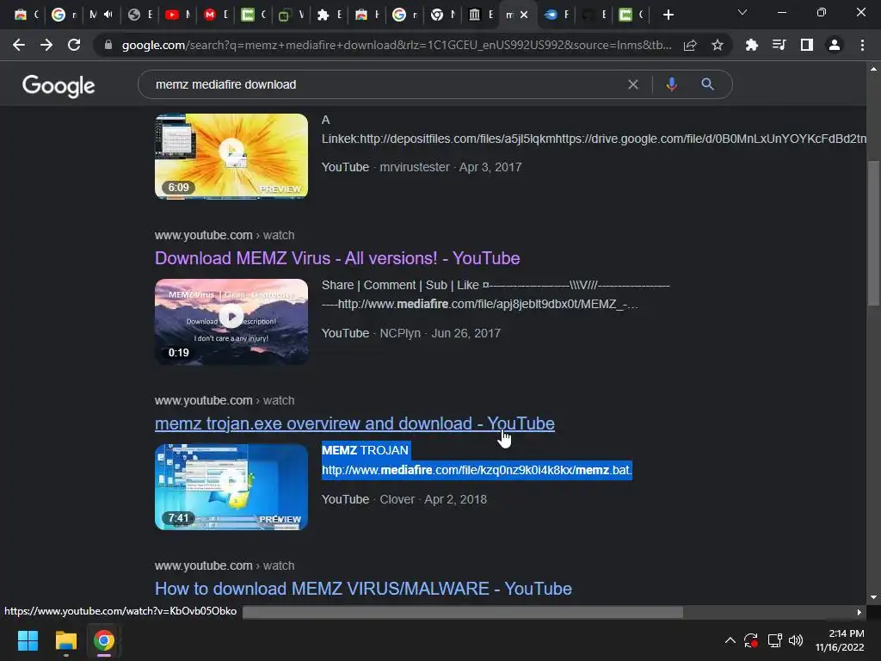Click the audio speaker icon on the tab

point(108,15)
